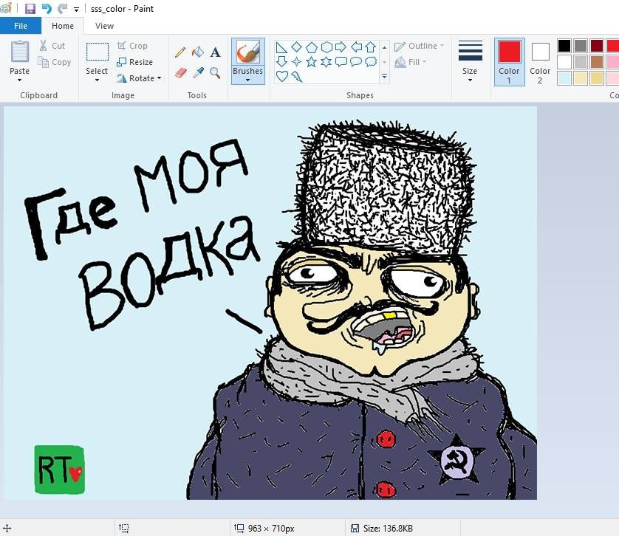This screenshot has height=536, width=619.
Task: Click the Resize button
Action: point(134,62)
